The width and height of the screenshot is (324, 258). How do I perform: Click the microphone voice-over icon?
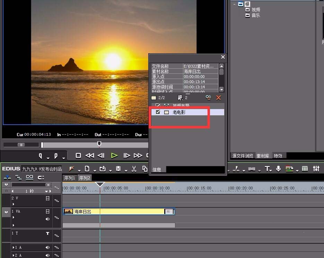point(278,169)
